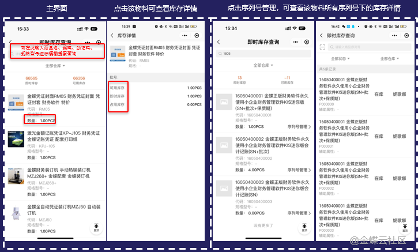Tap the back-to-top button on the 16:42 screen
The width and height of the screenshot is (418, 252).
[x=405, y=228]
